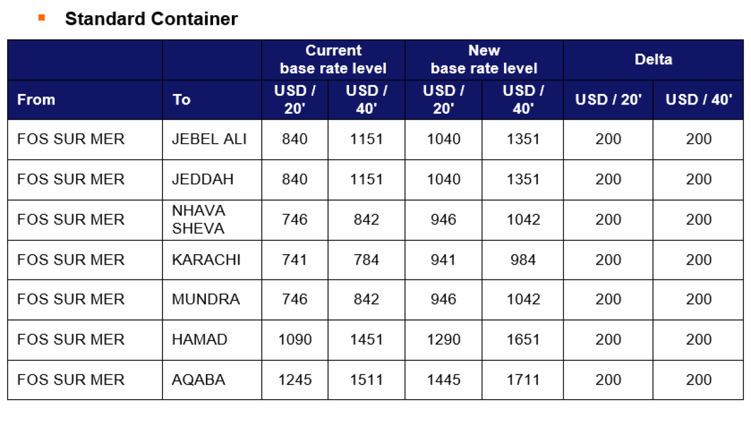
Task: Select the 1245 current rate for AQABA
Action: point(295,380)
